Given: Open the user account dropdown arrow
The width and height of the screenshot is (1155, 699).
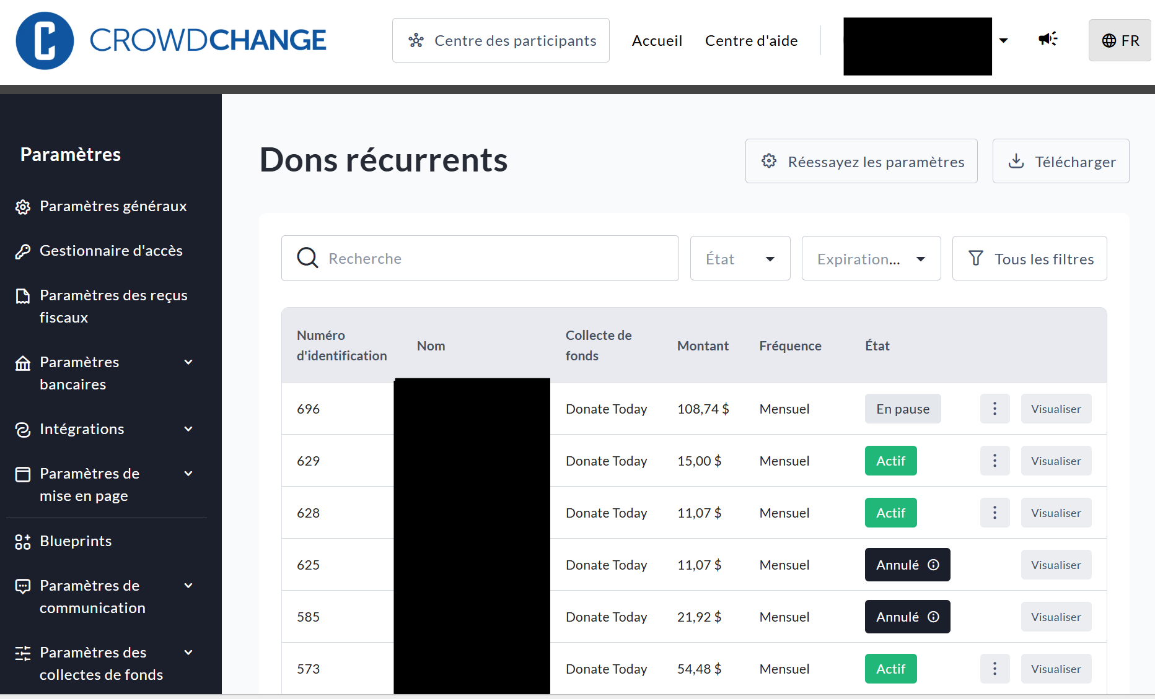Looking at the screenshot, I should 1003,41.
